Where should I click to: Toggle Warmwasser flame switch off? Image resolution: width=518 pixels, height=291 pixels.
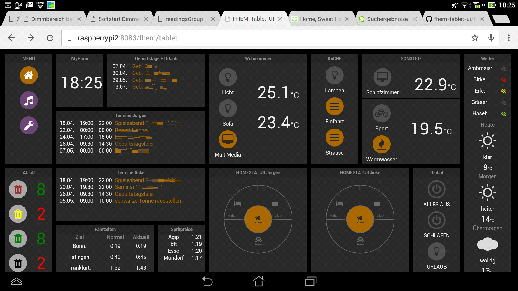381,144
